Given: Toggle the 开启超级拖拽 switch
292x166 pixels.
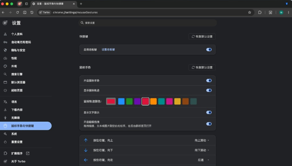Looking at the screenshot, I should pyautogui.click(x=209, y=124).
